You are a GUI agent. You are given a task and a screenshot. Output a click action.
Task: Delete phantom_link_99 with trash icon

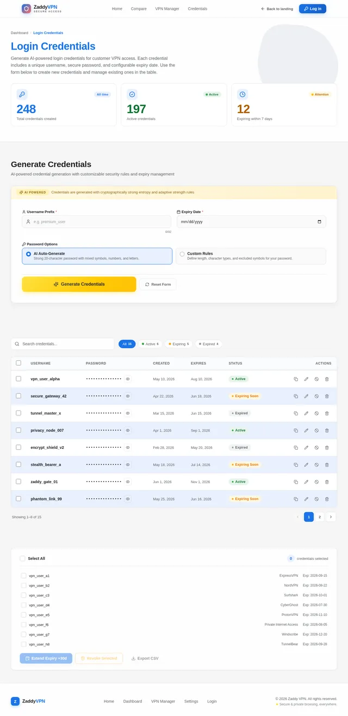click(x=327, y=499)
